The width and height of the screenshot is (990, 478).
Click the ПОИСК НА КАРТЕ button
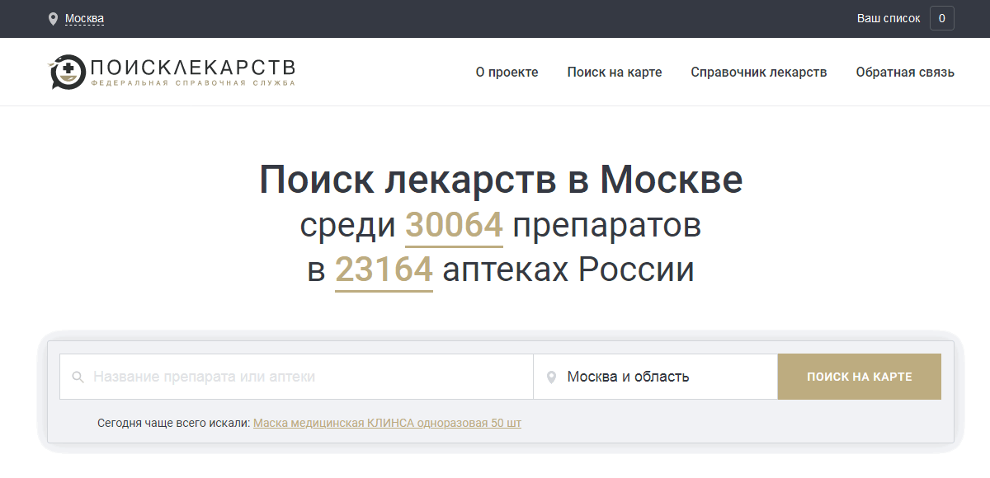860,377
